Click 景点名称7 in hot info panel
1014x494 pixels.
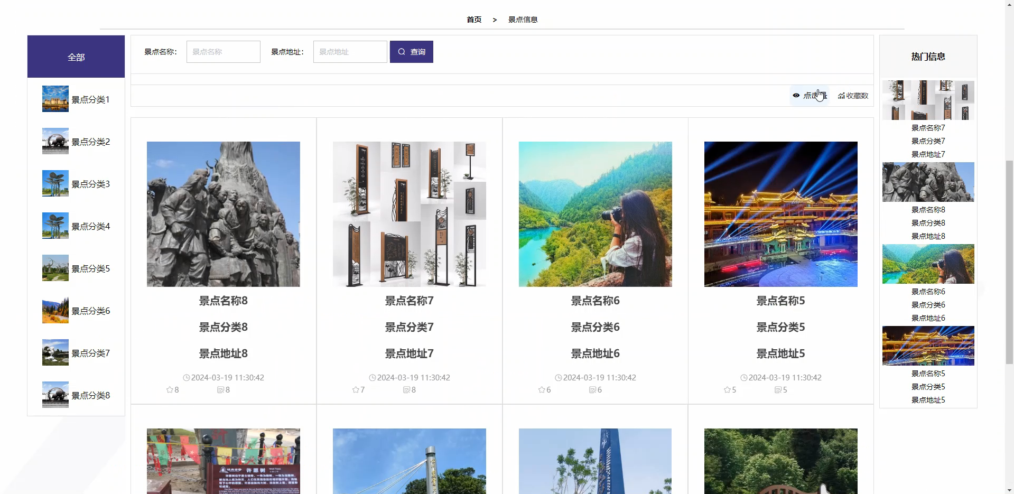928,128
